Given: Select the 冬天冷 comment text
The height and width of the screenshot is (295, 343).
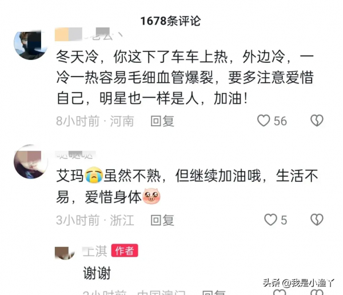Looking at the screenshot, I should pos(185,78).
